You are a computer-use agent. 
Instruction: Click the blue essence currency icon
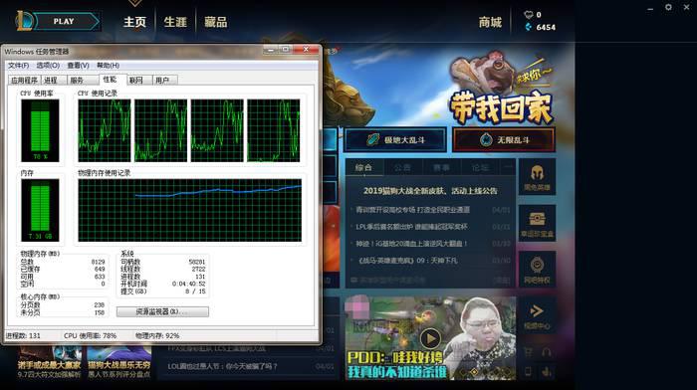(528, 27)
